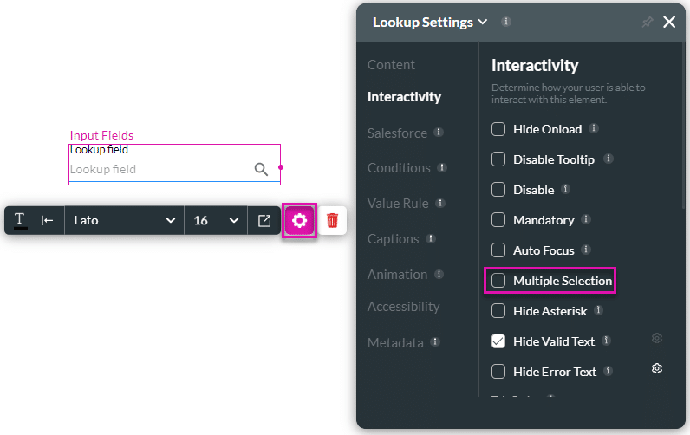Toggle the Auto Focus checkbox

point(498,250)
